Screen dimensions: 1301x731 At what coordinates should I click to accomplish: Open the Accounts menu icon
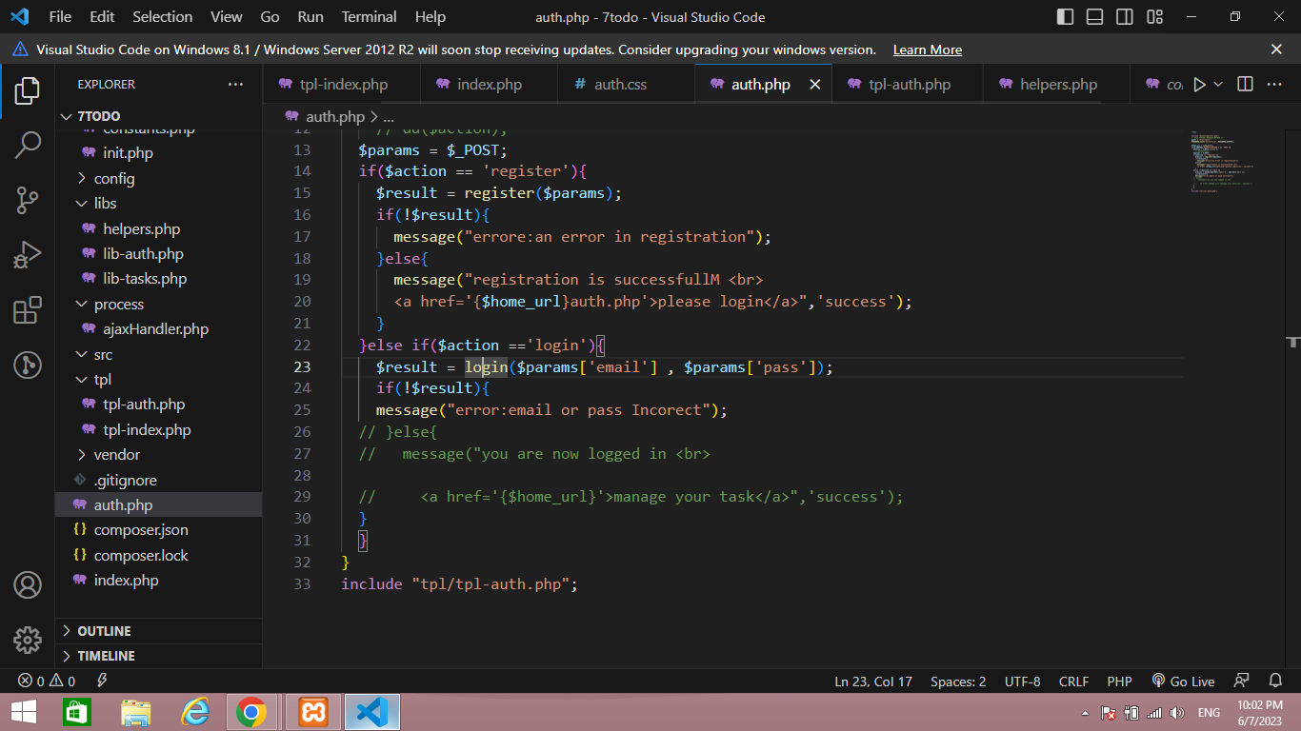27,584
